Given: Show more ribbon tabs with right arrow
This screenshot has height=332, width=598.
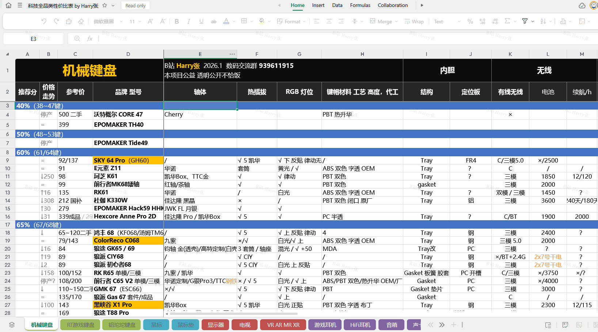Looking at the screenshot, I should [422, 5].
